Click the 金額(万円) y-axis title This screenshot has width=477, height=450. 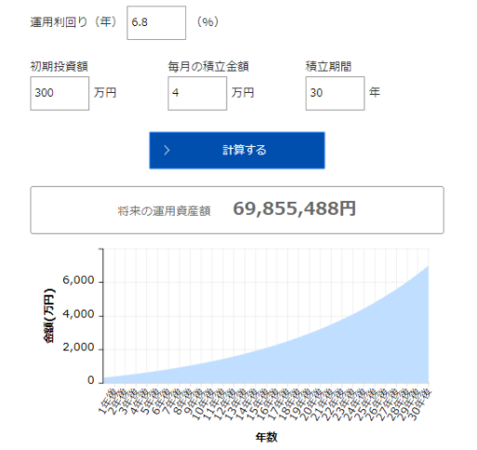[x=49, y=315]
